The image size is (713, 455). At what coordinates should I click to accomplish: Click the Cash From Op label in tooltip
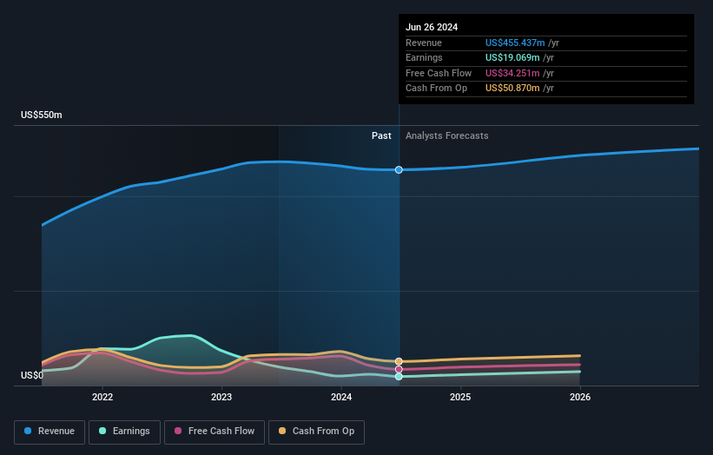click(x=437, y=89)
